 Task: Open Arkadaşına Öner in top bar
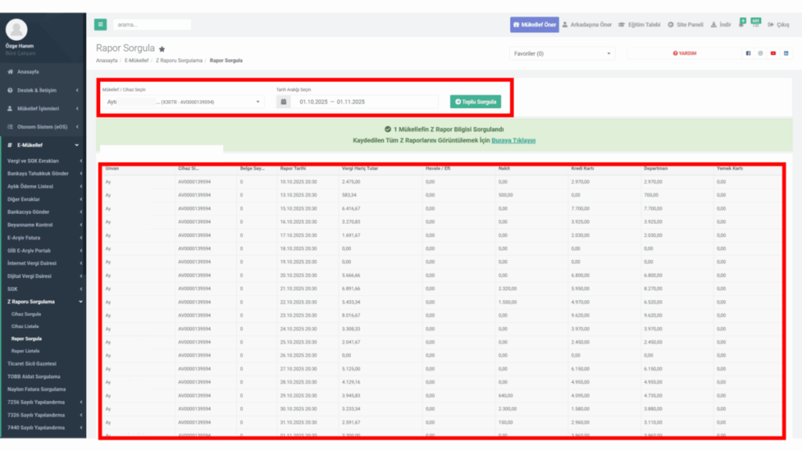tap(587, 24)
